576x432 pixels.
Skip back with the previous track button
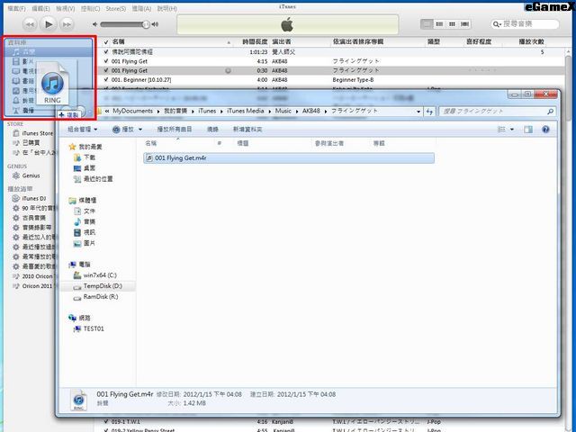click(30, 24)
